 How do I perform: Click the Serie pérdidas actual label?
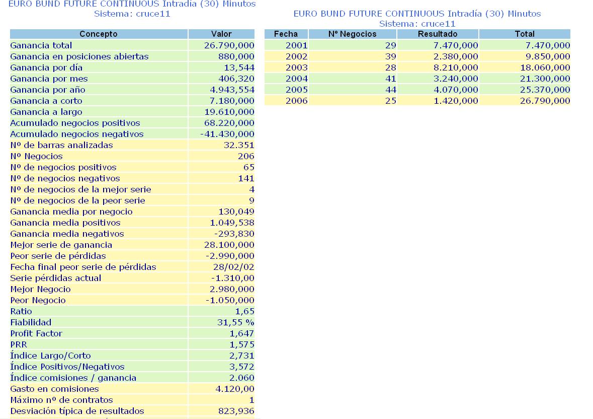[x=56, y=278]
